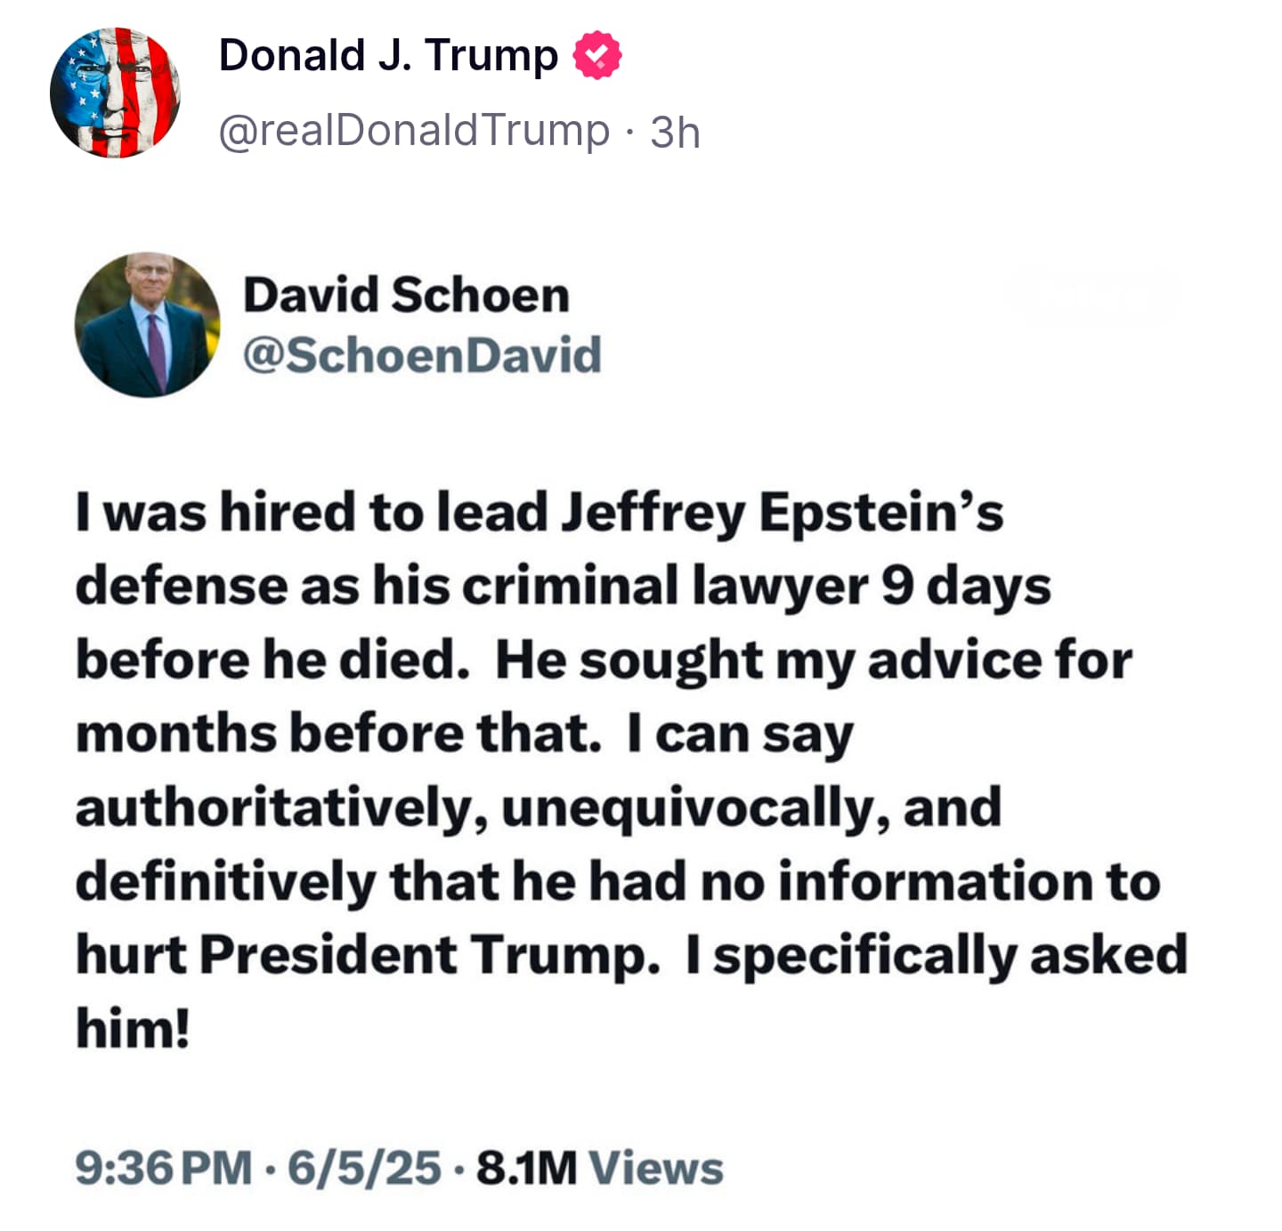1282x1231 pixels.
Task: Click the 6/5/25 date
Action: [364, 1168]
